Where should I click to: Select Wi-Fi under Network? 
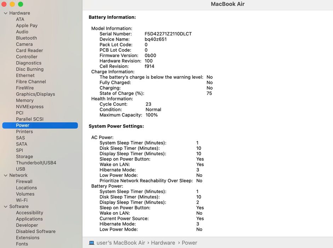click(x=22, y=200)
